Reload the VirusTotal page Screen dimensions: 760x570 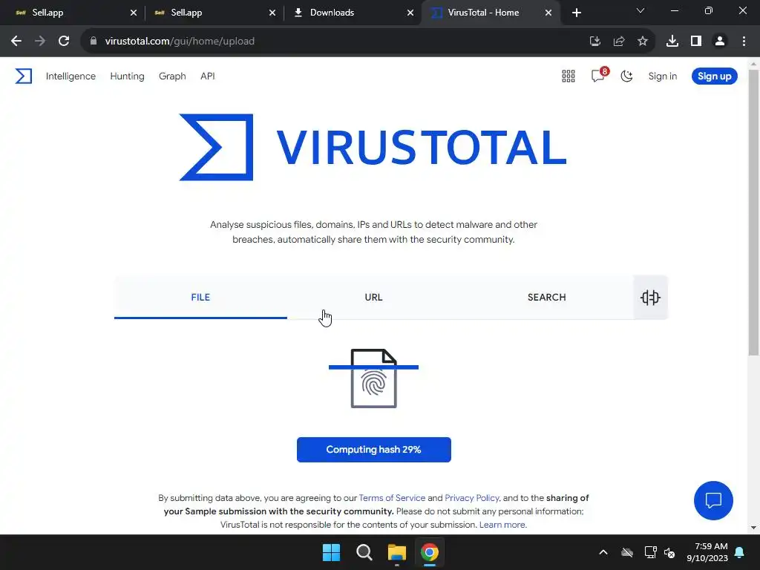(x=64, y=42)
